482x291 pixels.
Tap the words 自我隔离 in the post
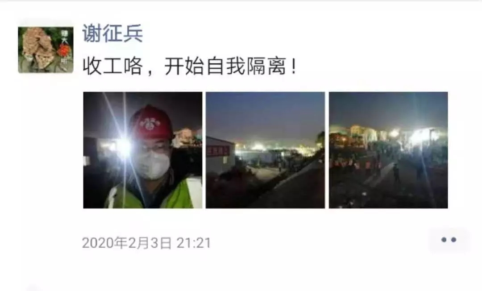(247, 66)
